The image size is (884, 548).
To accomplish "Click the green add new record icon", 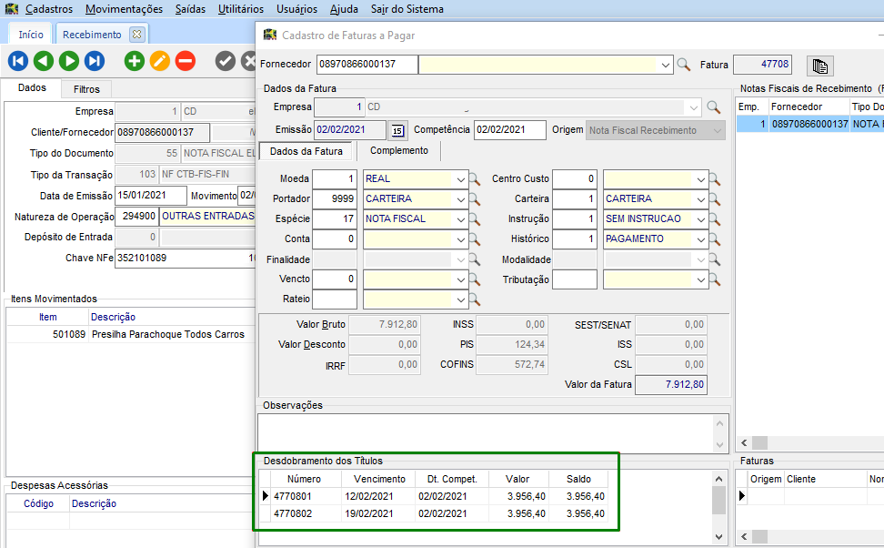I will (135, 61).
